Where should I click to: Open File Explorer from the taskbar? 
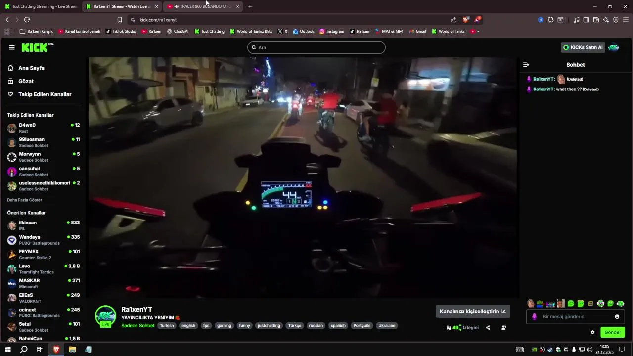click(x=72, y=349)
